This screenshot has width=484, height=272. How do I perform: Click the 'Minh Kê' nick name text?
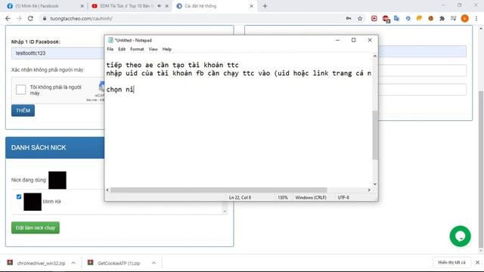(52, 202)
